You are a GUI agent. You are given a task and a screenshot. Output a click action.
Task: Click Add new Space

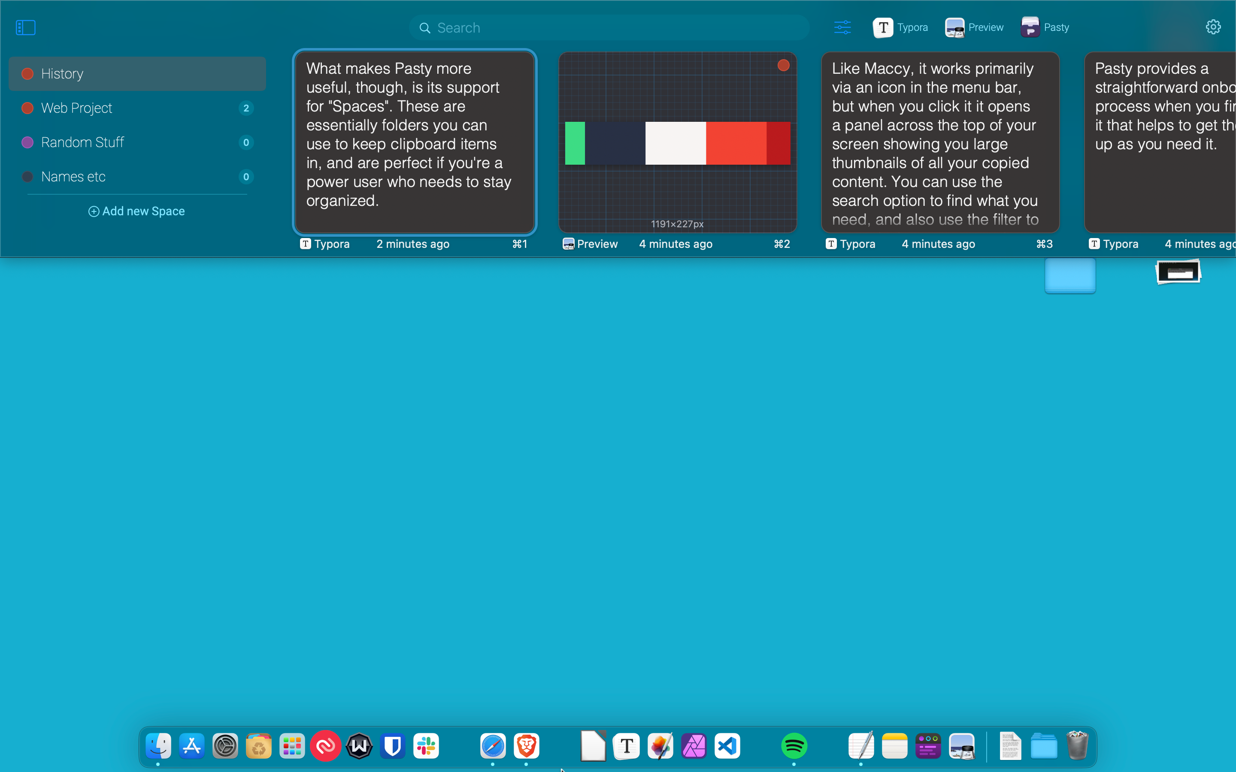(x=136, y=211)
